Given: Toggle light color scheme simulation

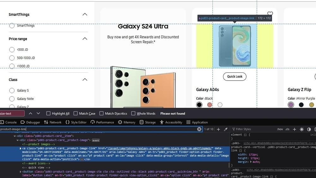Looking at the screenshot, I should (x=302, y=129).
